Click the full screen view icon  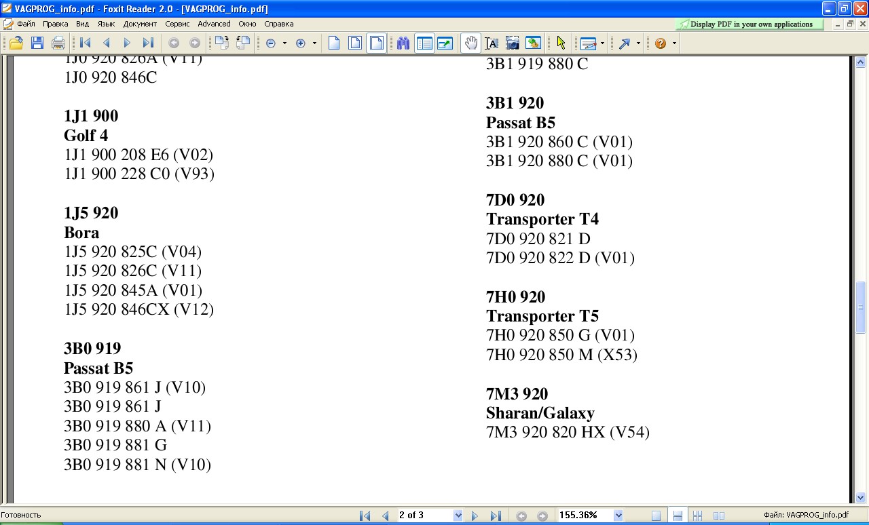pos(445,43)
